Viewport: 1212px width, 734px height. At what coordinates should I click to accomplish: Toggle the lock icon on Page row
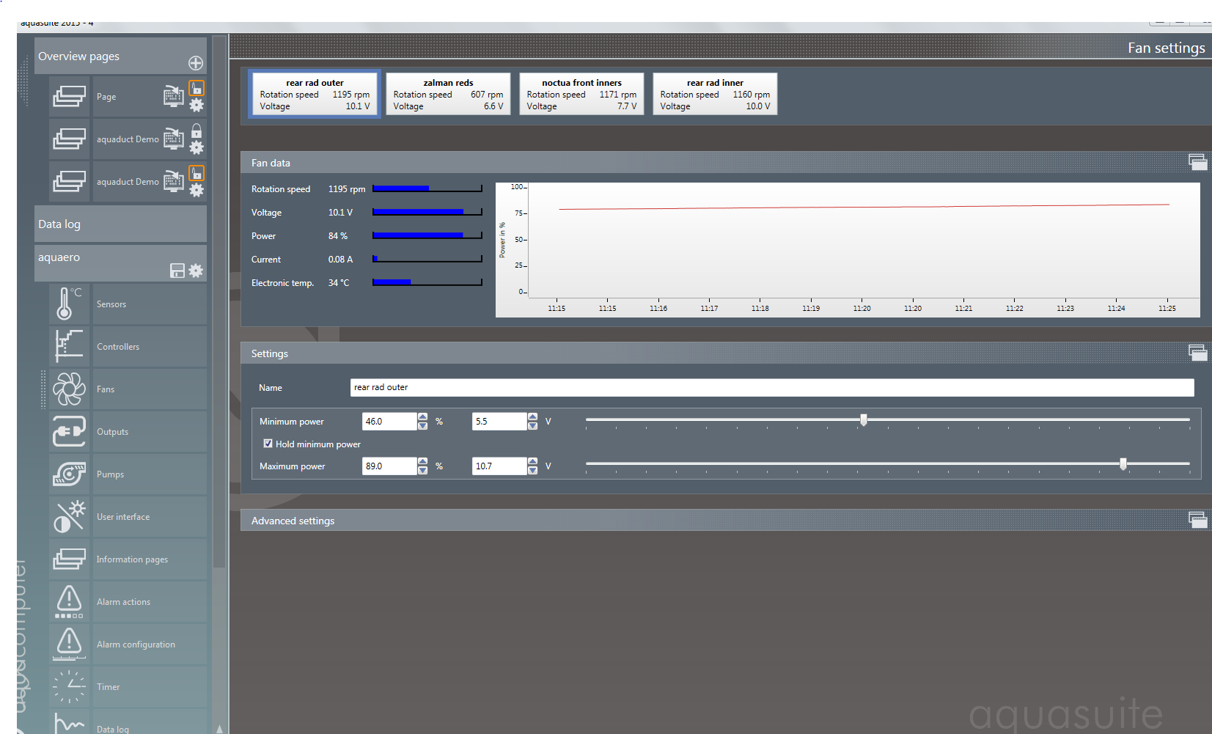(197, 89)
